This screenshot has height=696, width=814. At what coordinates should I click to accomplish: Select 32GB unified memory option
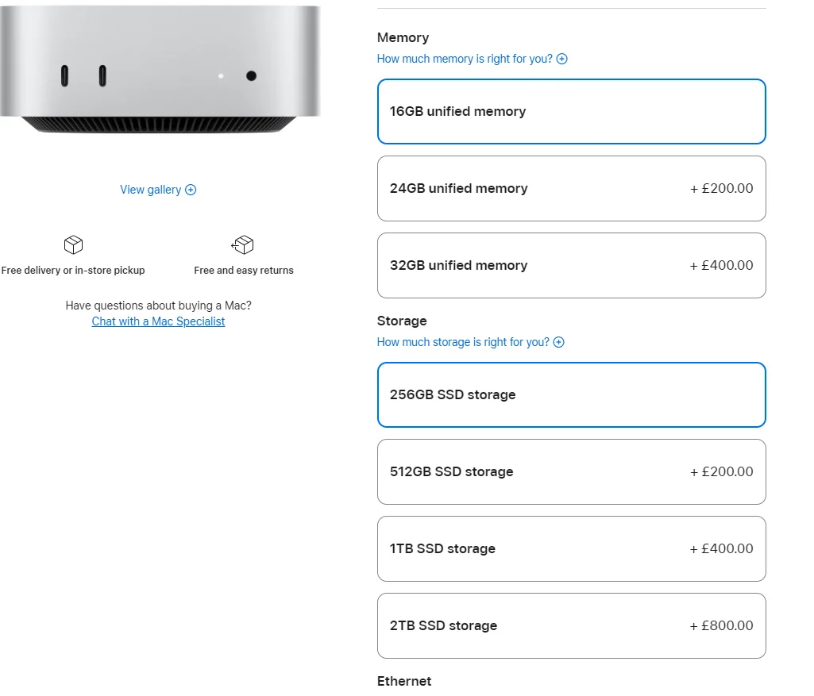(x=572, y=266)
